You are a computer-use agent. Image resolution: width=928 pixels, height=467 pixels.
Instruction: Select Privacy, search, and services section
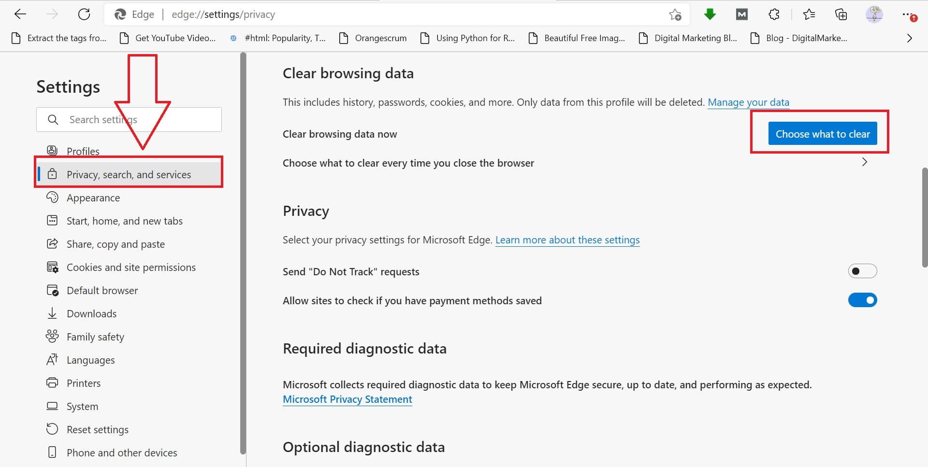pyautogui.click(x=129, y=174)
